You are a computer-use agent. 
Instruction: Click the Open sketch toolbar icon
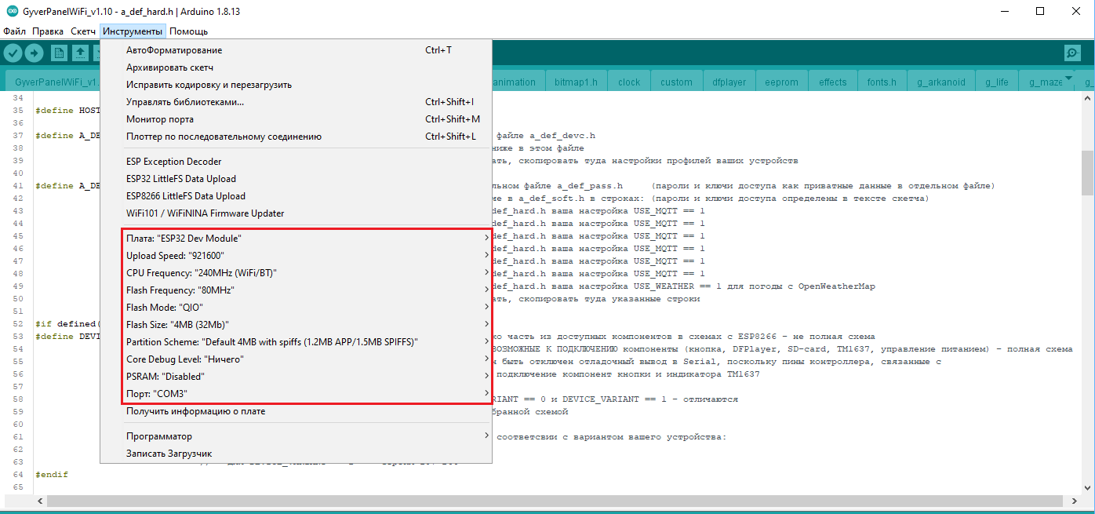pyautogui.click(x=80, y=53)
